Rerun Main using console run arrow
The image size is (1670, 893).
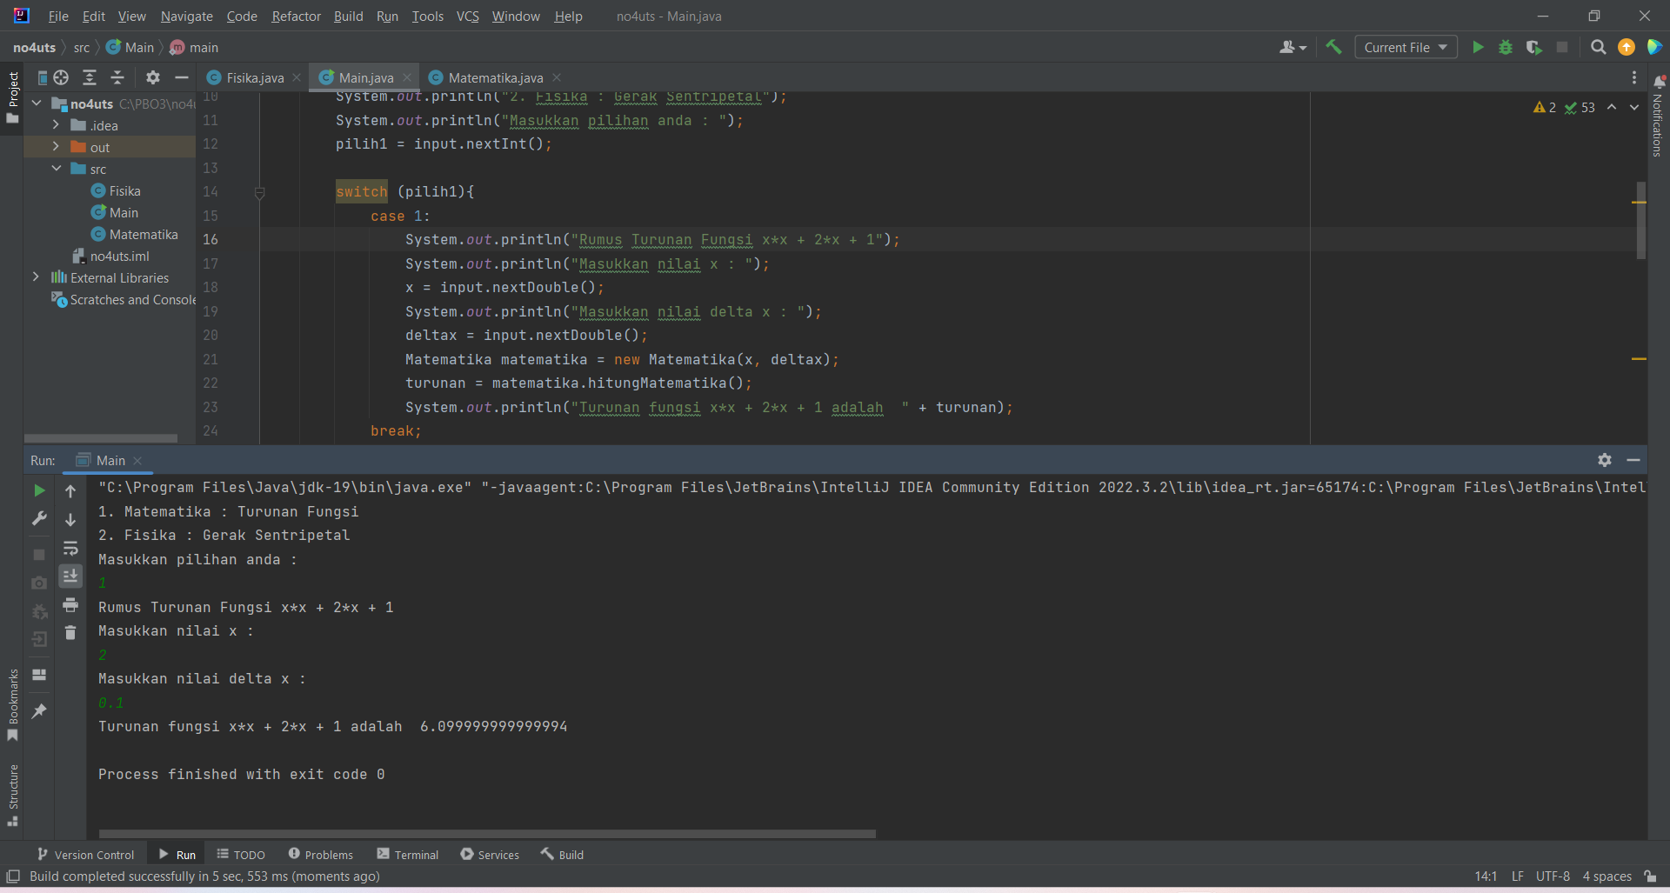click(x=39, y=490)
